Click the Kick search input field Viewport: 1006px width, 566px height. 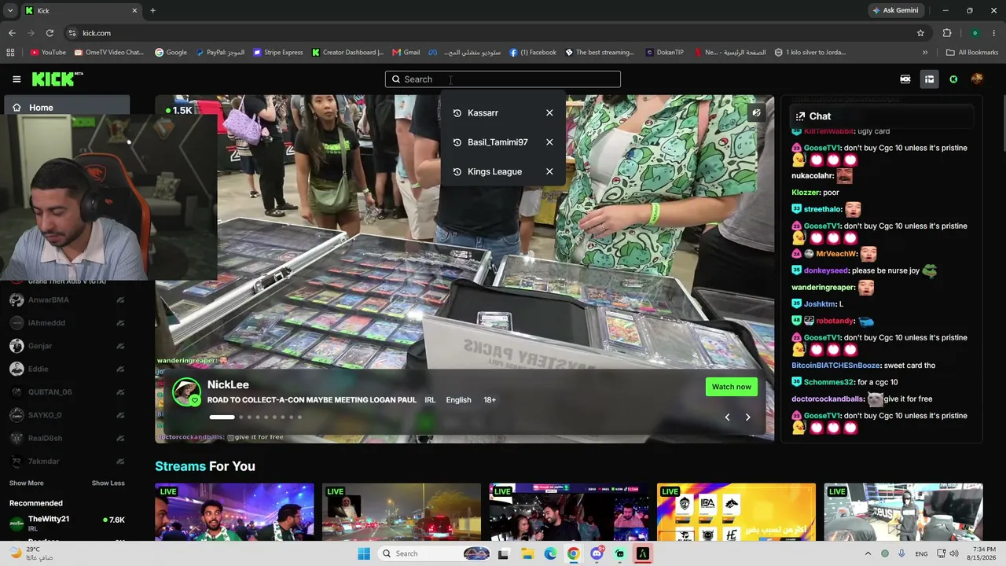point(503,79)
